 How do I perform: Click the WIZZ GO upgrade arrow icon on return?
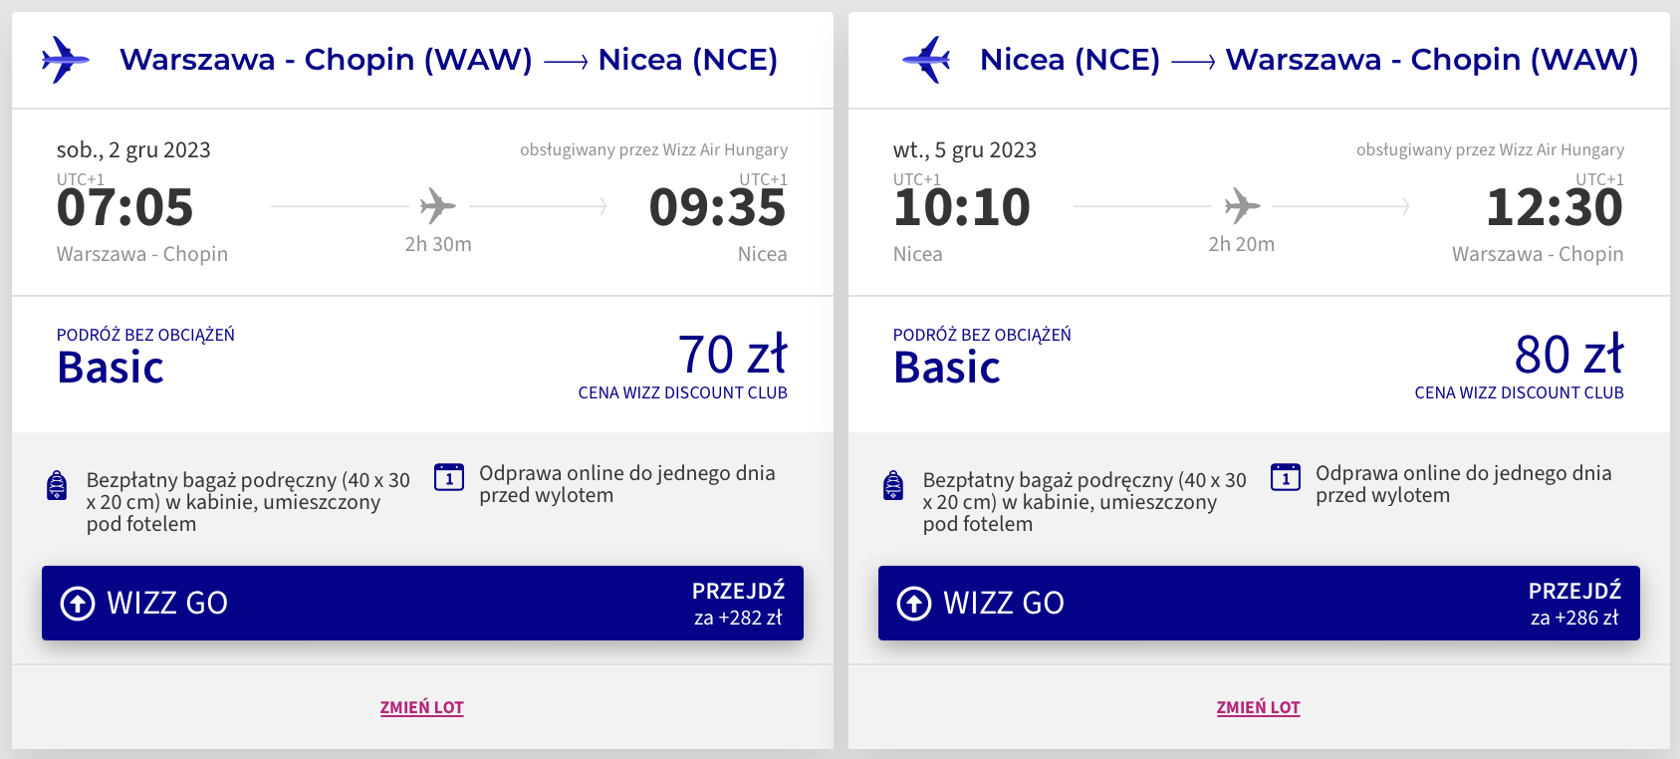tap(914, 603)
